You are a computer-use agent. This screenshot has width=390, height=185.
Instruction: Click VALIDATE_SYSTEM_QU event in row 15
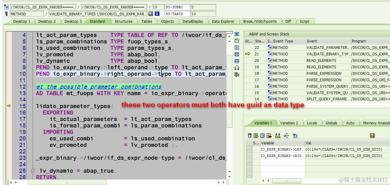click(328, 93)
